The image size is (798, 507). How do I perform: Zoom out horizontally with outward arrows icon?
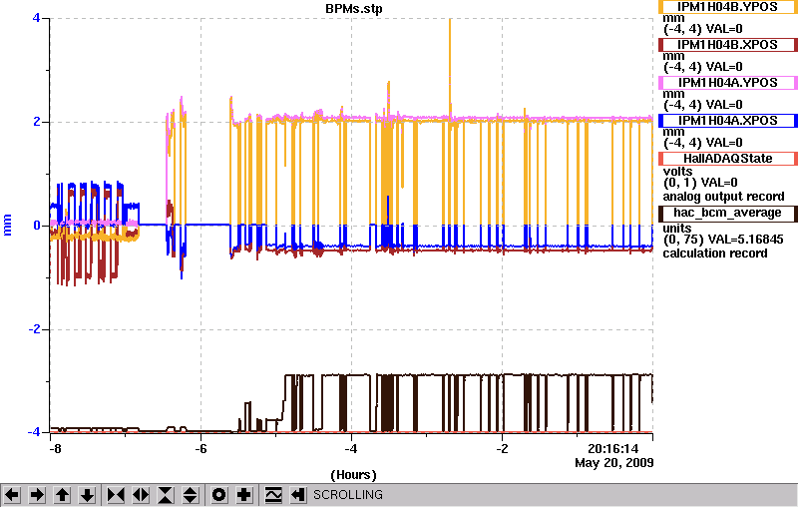[141, 495]
